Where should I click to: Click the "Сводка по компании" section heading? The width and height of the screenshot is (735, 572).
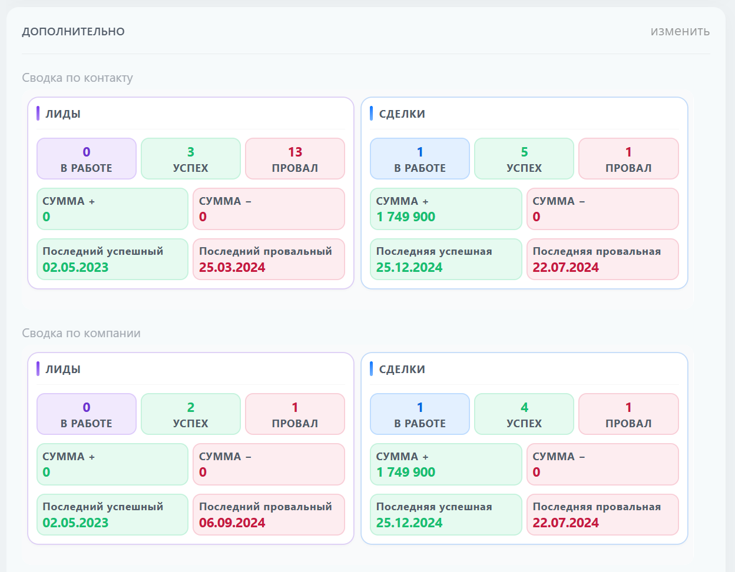pyautogui.click(x=81, y=333)
